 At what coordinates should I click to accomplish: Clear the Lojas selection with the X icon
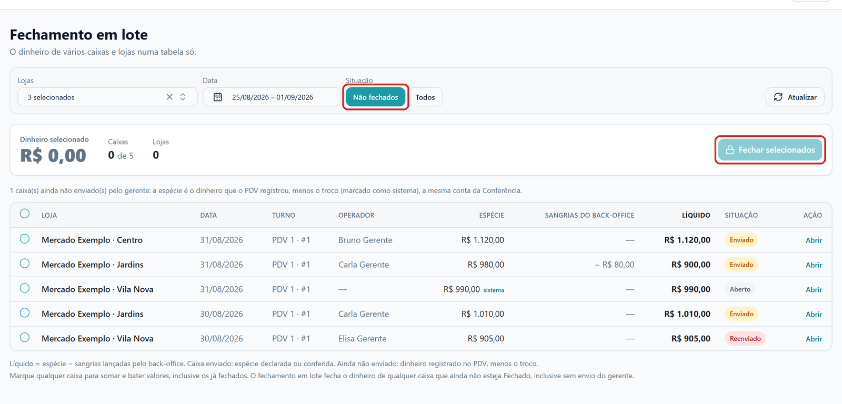pos(169,97)
